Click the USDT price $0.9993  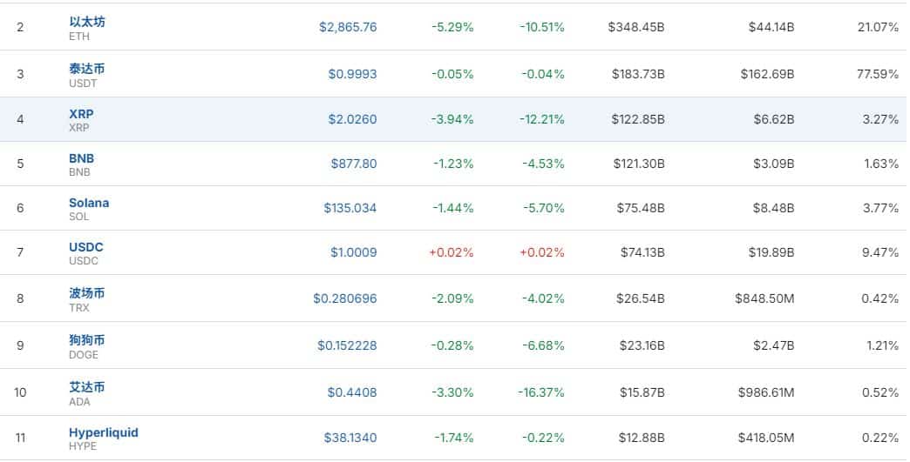pos(352,74)
